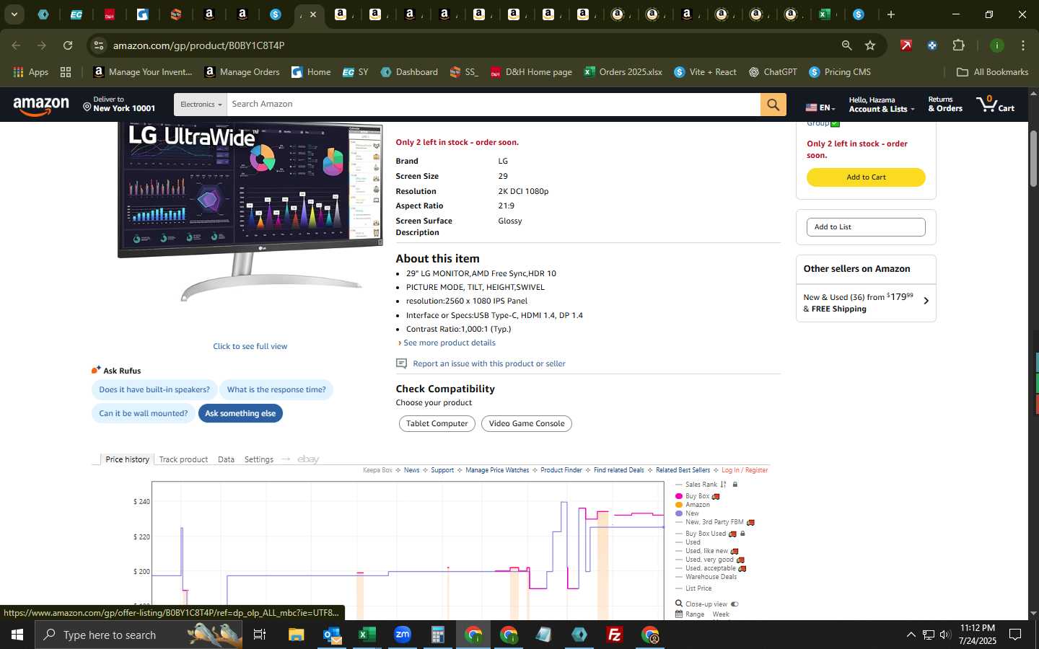The image size is (1039, 649).
Task: Toggle the Buy Box series in legend
Action: [x=697, y=496]
